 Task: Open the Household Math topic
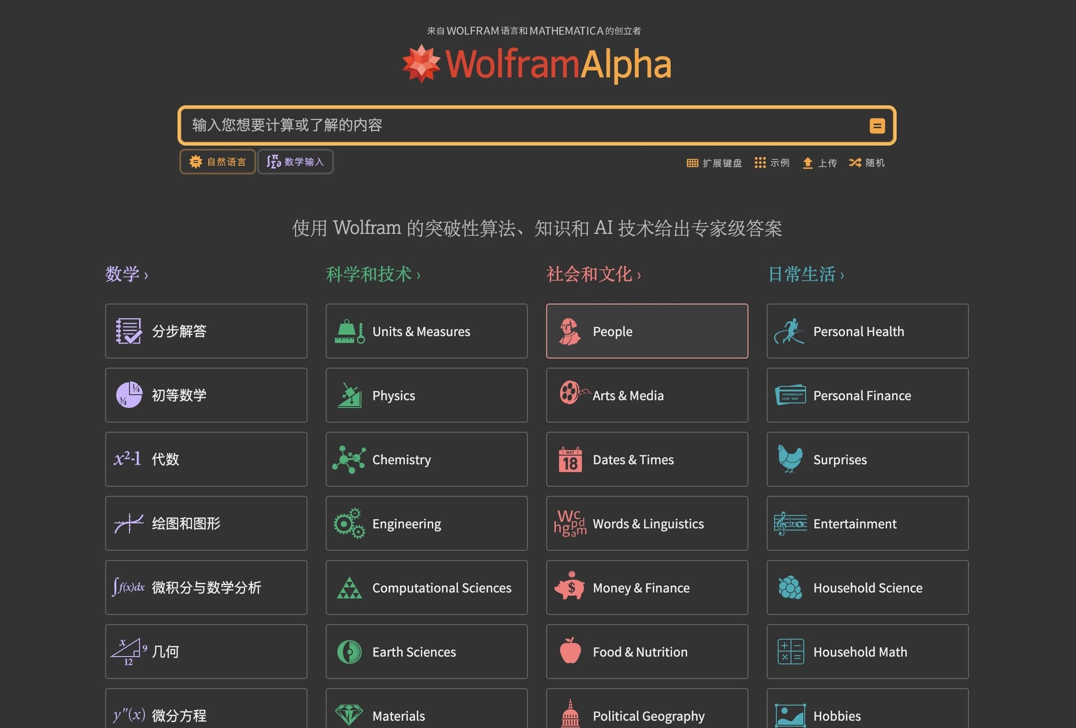pos(868,651)
